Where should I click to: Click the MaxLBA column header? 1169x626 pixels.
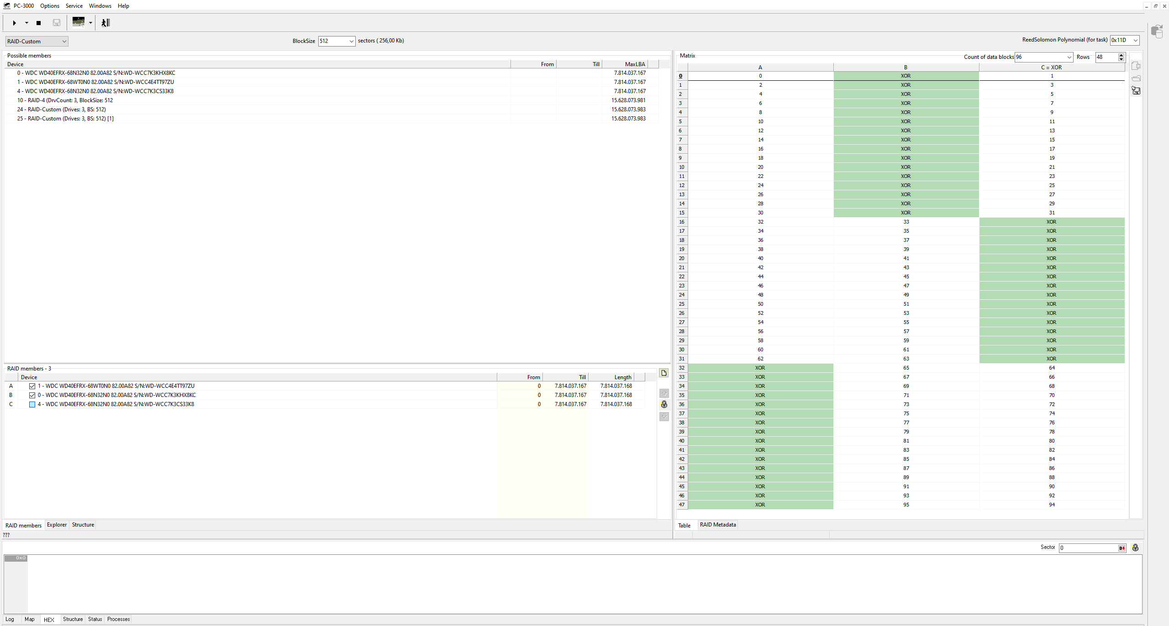[x=625, y=64]
